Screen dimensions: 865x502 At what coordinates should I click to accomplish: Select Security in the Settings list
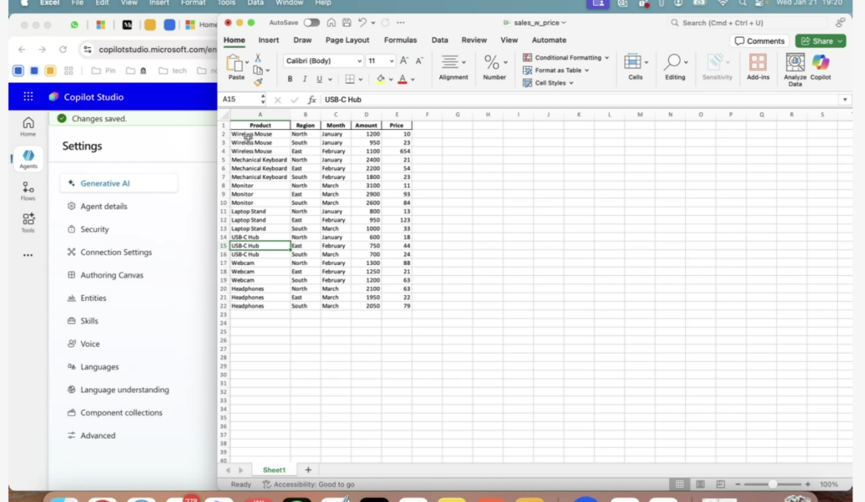94,229
